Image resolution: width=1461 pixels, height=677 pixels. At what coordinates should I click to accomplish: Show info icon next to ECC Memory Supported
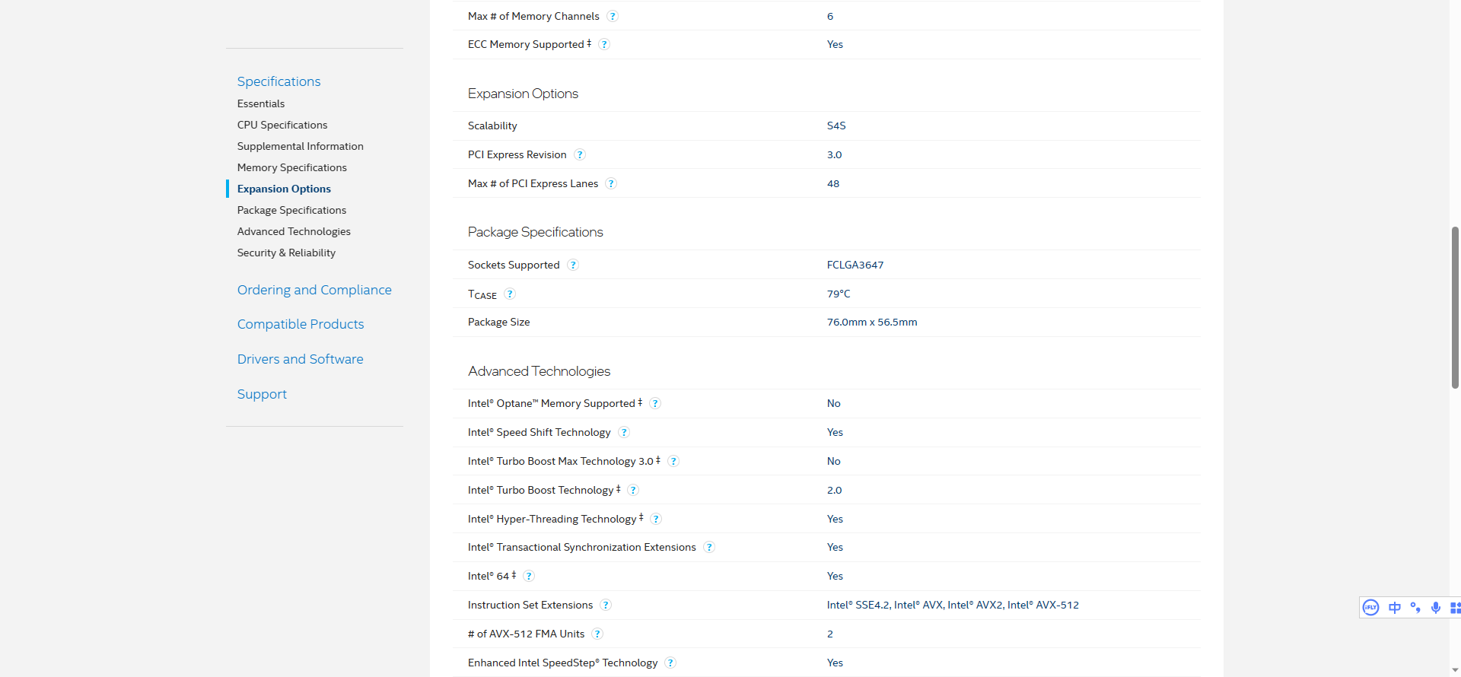point(604,44)
